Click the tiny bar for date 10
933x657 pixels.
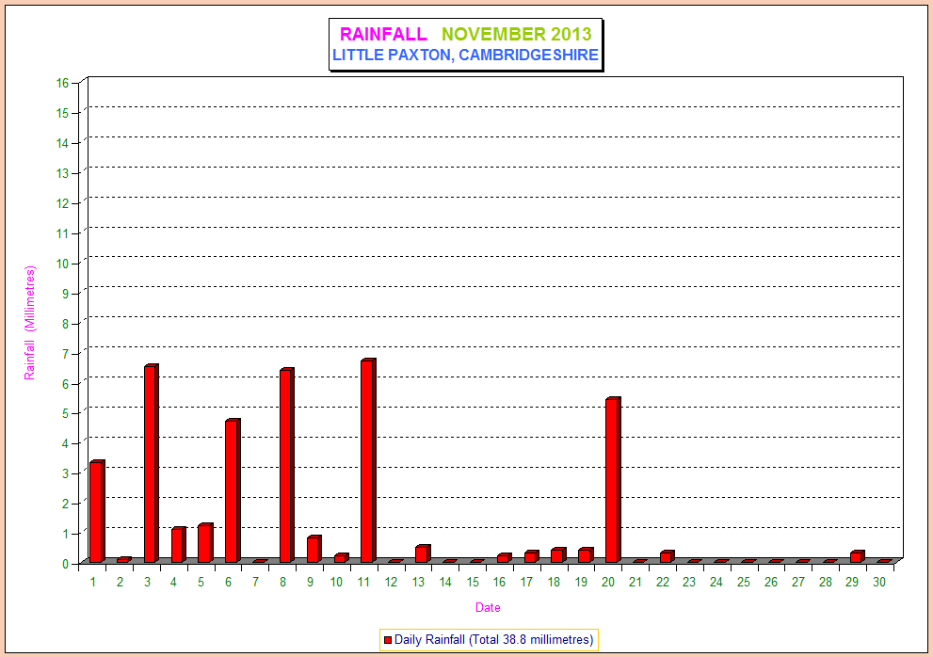342,558
